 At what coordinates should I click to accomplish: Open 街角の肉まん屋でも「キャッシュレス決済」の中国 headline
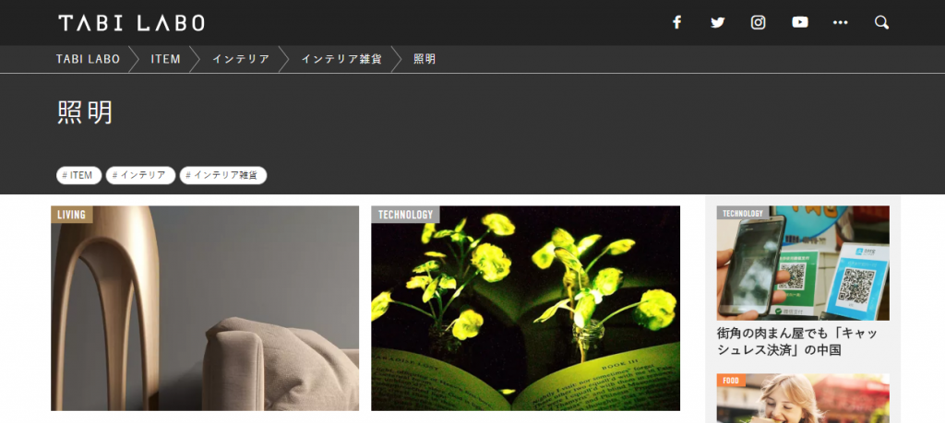click(797, 341)
